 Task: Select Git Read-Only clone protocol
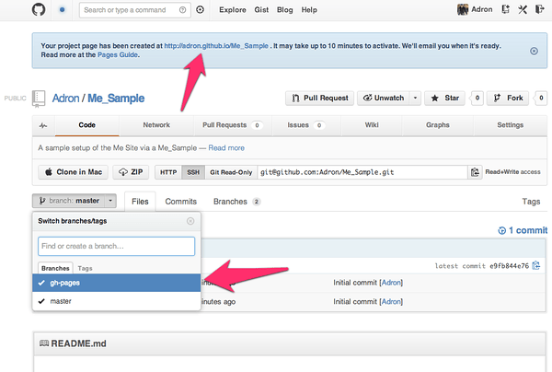[231, 172]
